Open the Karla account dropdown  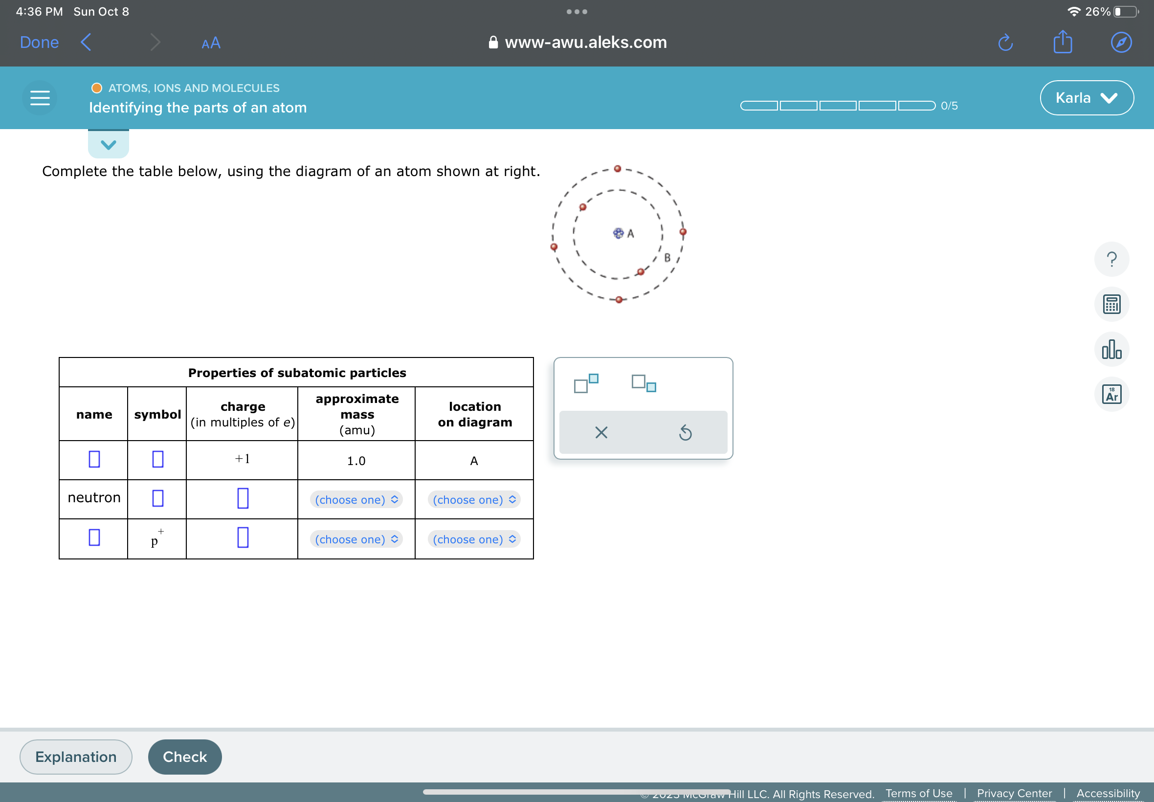click(x=1086, y=97)
